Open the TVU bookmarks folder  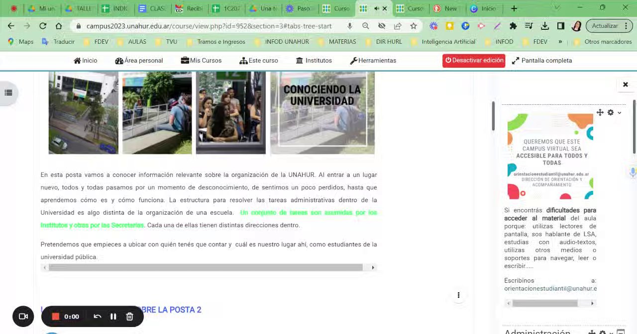coord(166,42)
